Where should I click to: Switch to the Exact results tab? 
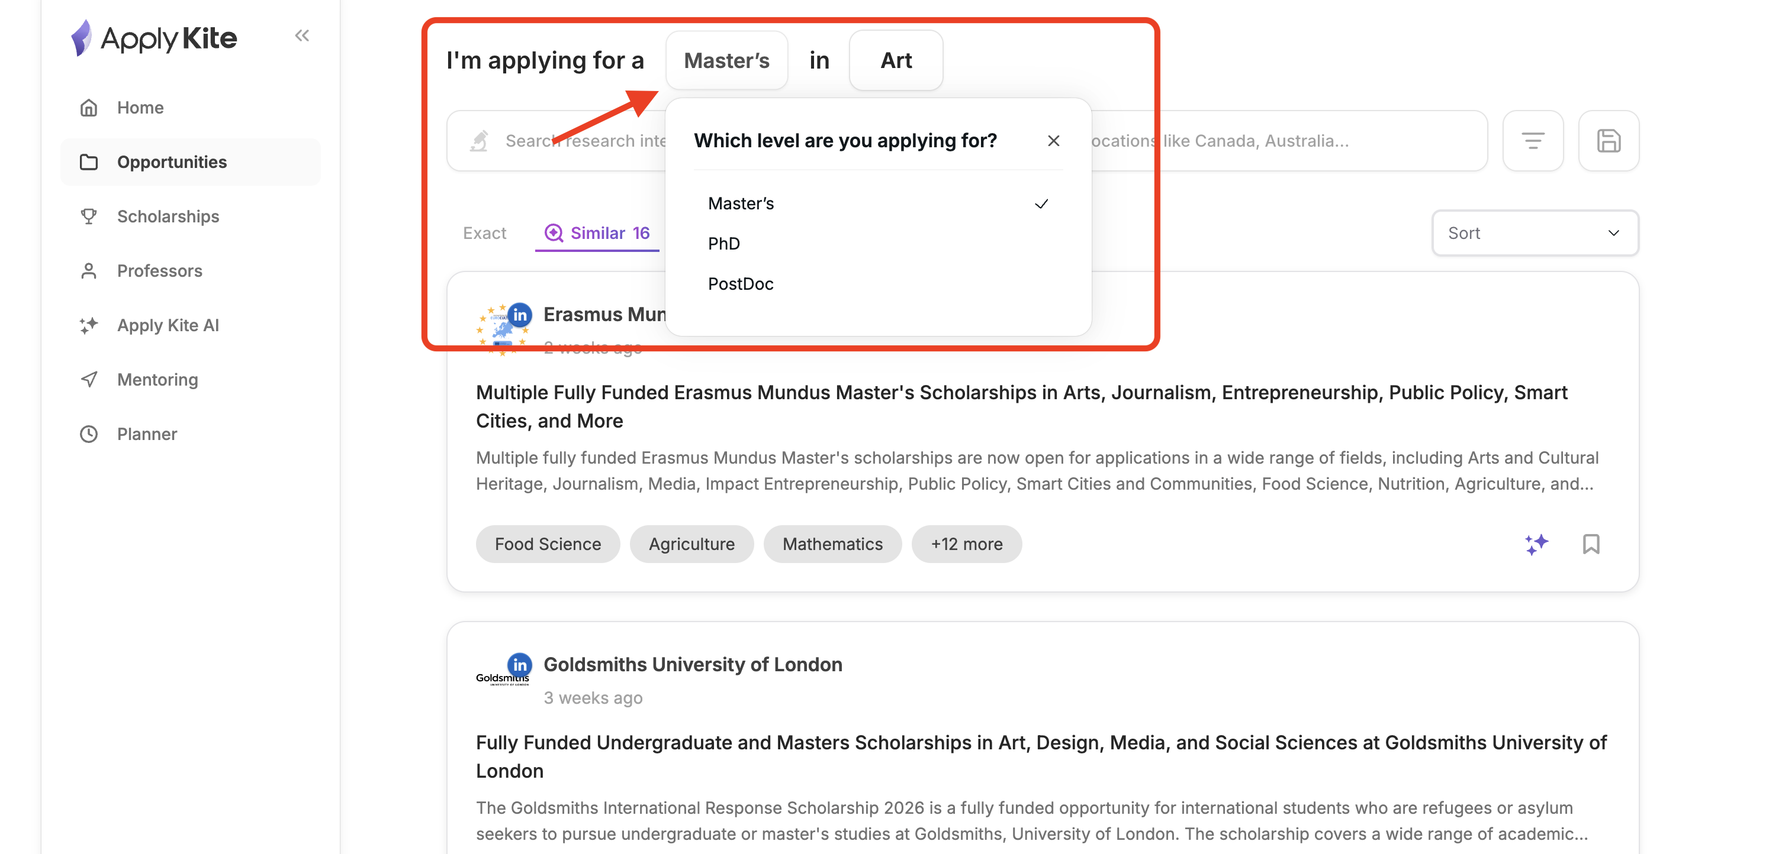(x=484, y=233)
